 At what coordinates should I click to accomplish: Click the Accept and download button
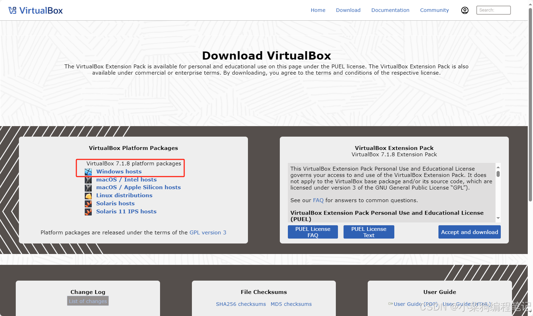(x=470, y=232)
